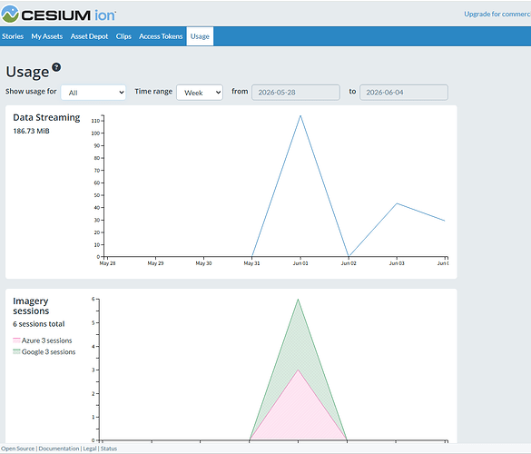Screen dimensions: 531x454
Task: Open the Documentation footer link
Action: click(x=59, y=449)
